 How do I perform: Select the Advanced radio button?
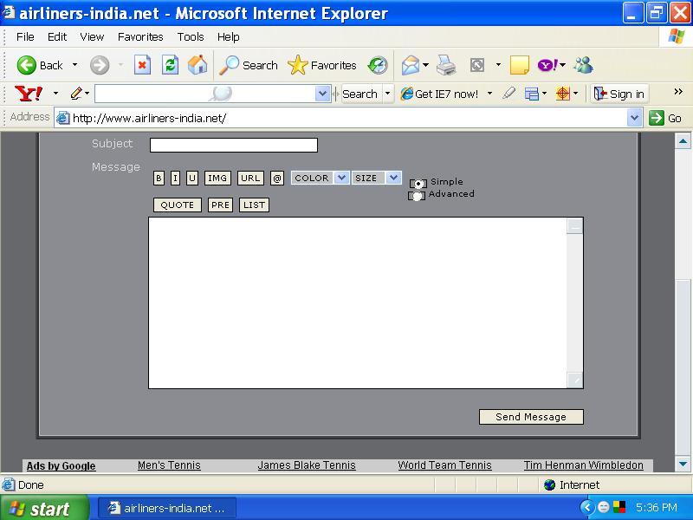[418, 196]
